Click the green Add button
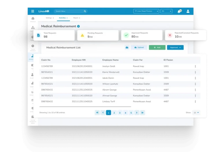222x152 pixels. (157, 47)
